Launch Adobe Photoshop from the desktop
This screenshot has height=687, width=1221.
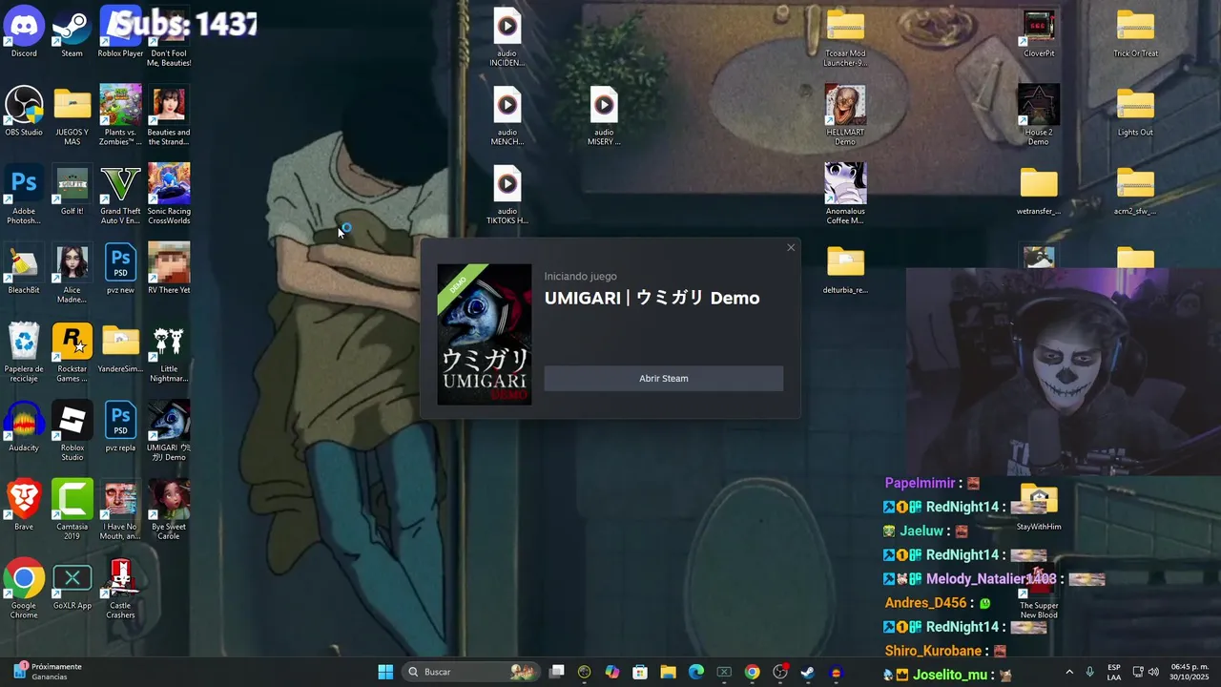[24, 195]
